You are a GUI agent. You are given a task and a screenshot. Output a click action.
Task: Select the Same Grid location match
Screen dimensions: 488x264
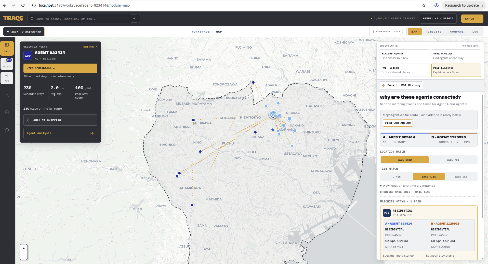pyautogui.click(x=405, y=160)
